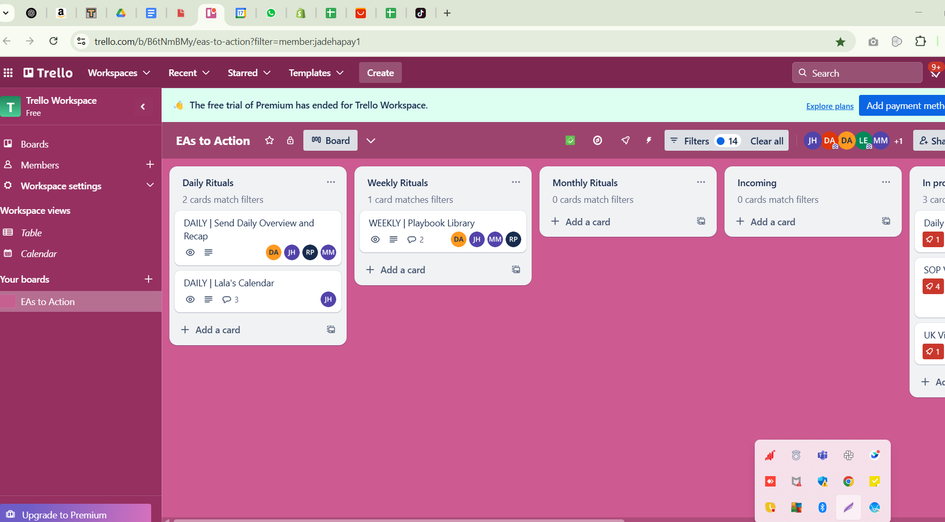Open the green checkmark power-up icon
This screenshot has height=522, width=945.
(570, 140)
